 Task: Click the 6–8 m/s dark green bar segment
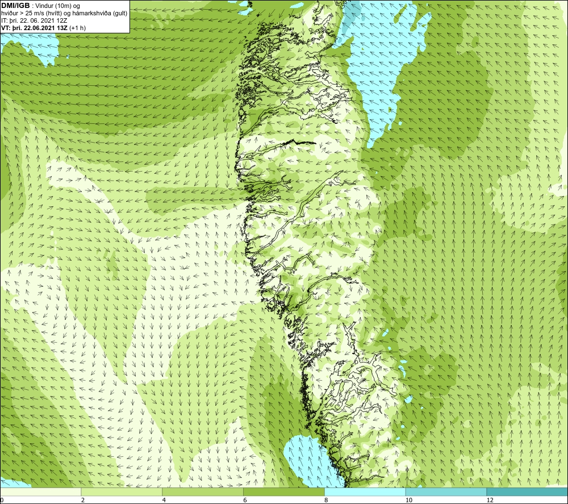click(284, 491)
